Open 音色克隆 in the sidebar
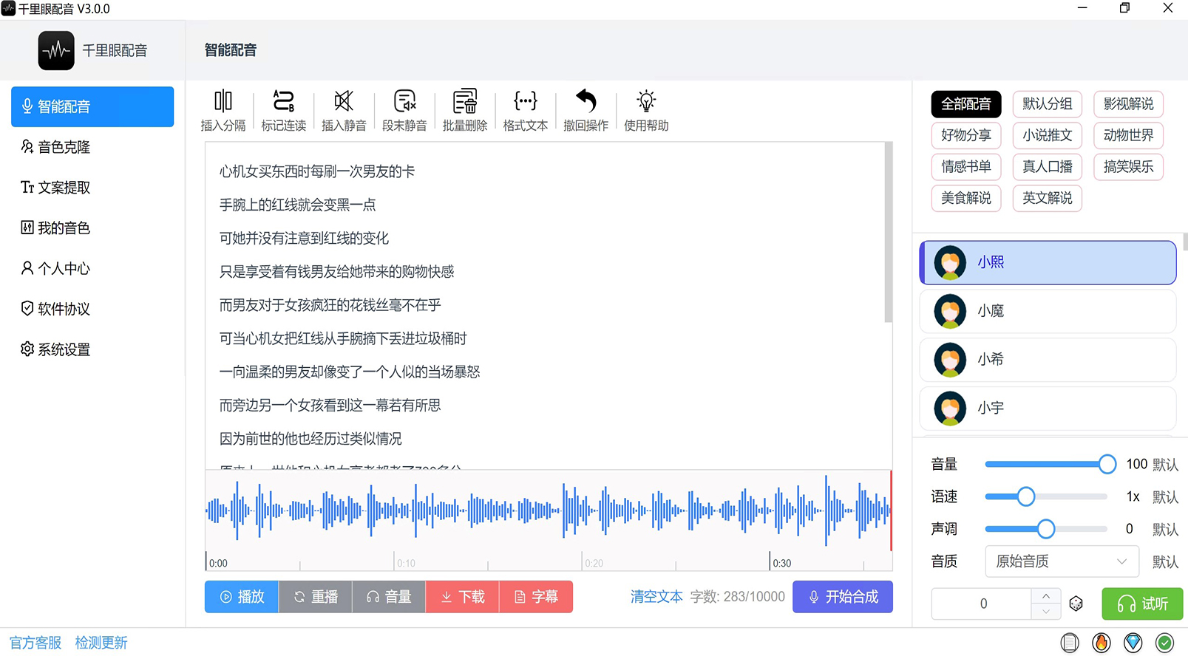This screenshot has height=656, width=1188. [x=64, y=147]
